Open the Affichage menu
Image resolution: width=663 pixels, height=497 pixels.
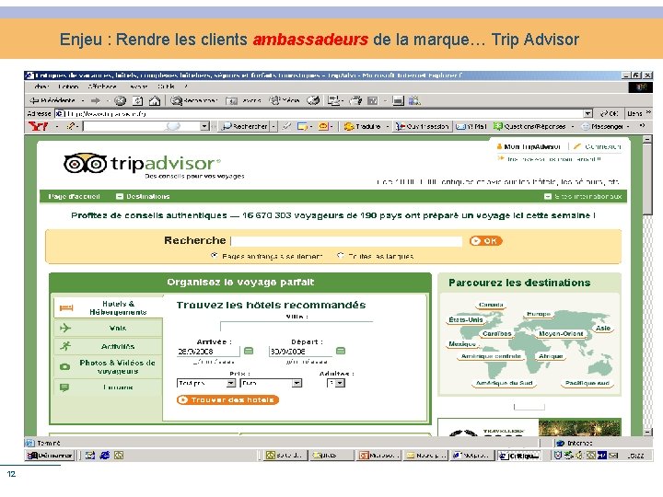point(102,87)
